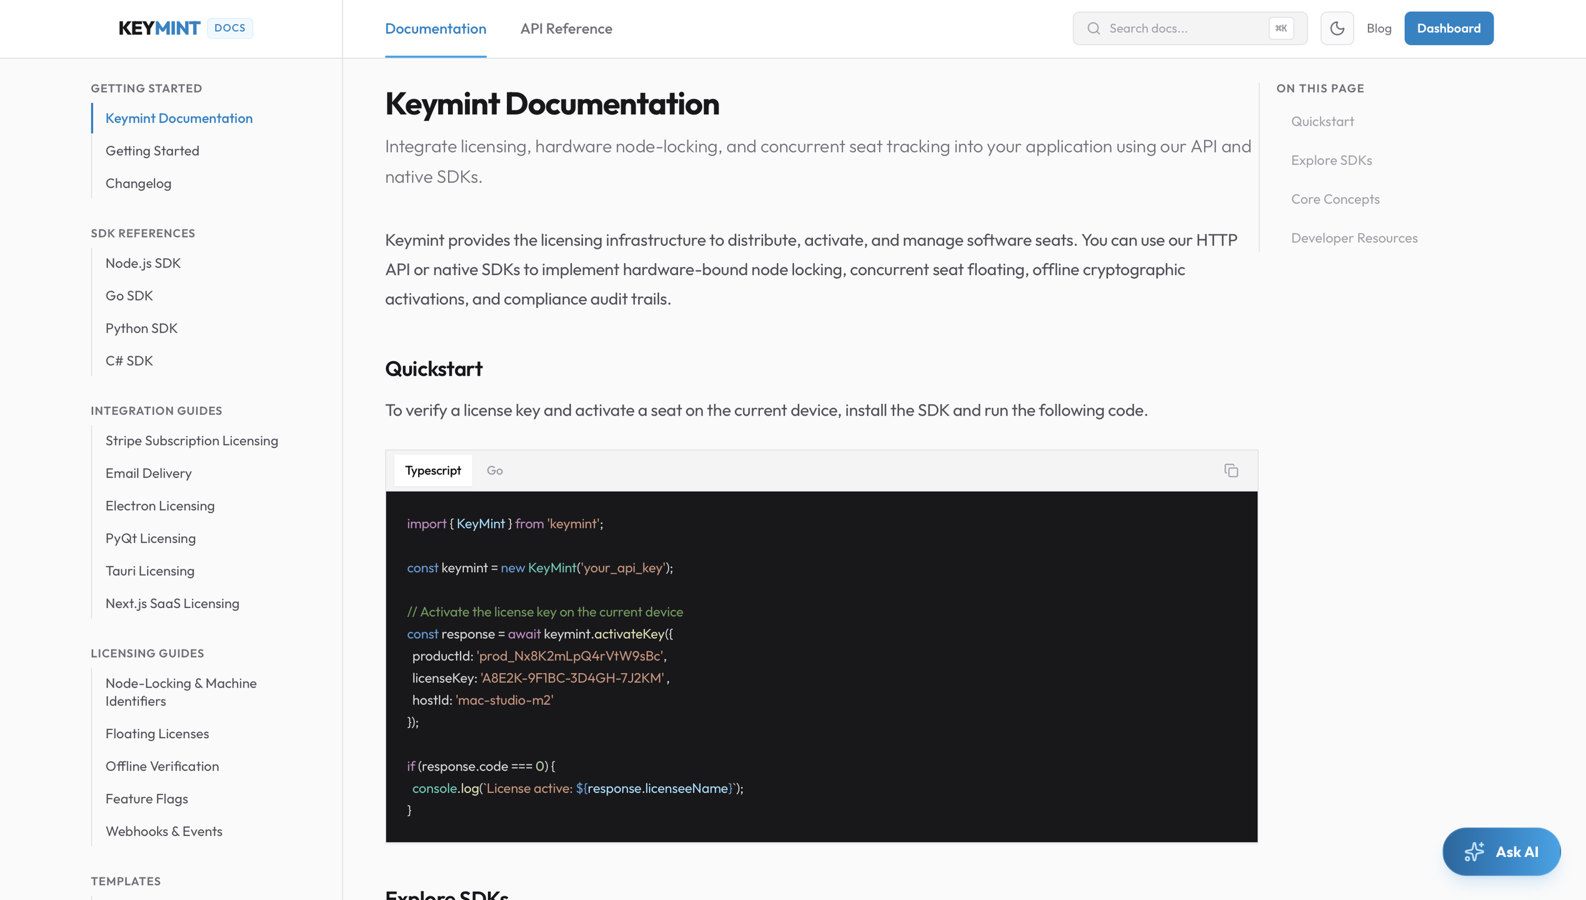Open Next.js SaaS Licensing guide
Screen dimensions: 1586x900
coord(172,603)
